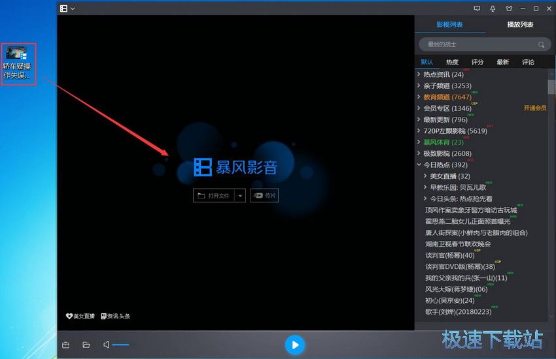This screenshot has width=556, height=359.
Task: Click the 开通会员 link
Action: 534,108
